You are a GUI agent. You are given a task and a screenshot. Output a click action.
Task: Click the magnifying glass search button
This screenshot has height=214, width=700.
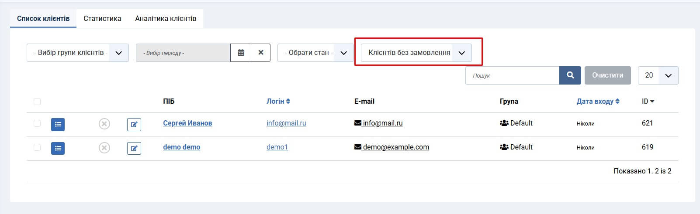pos(570,75)
